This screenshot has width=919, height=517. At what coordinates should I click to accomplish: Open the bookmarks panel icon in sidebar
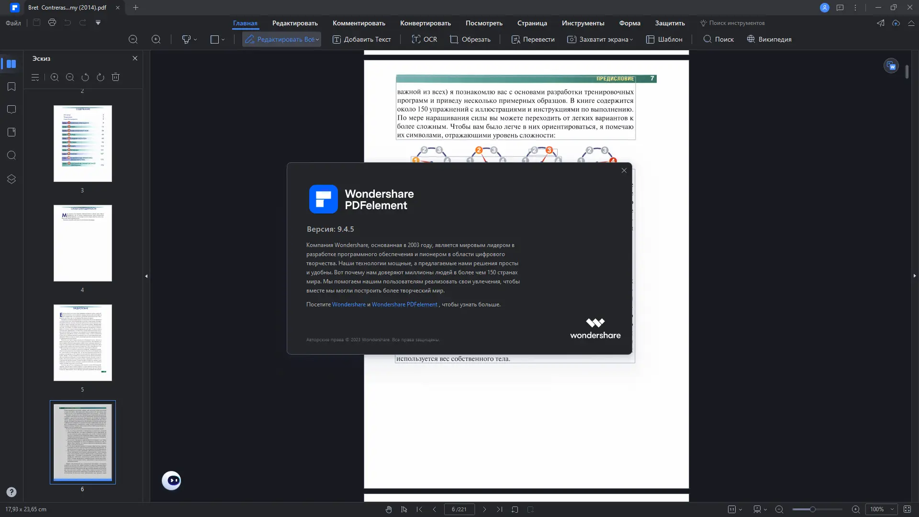coord(11,87)
